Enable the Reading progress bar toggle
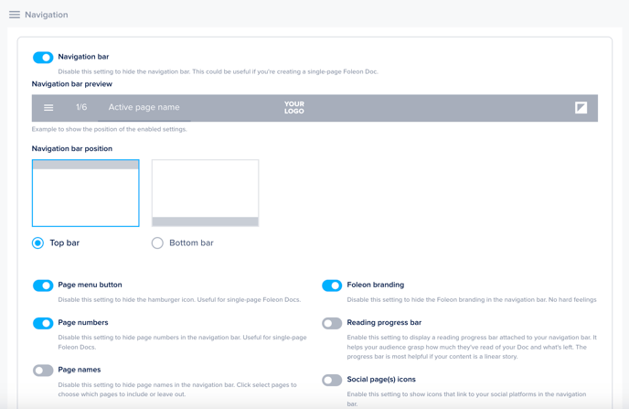This screenshot has width=629, height=409. (x=332, y=323)
